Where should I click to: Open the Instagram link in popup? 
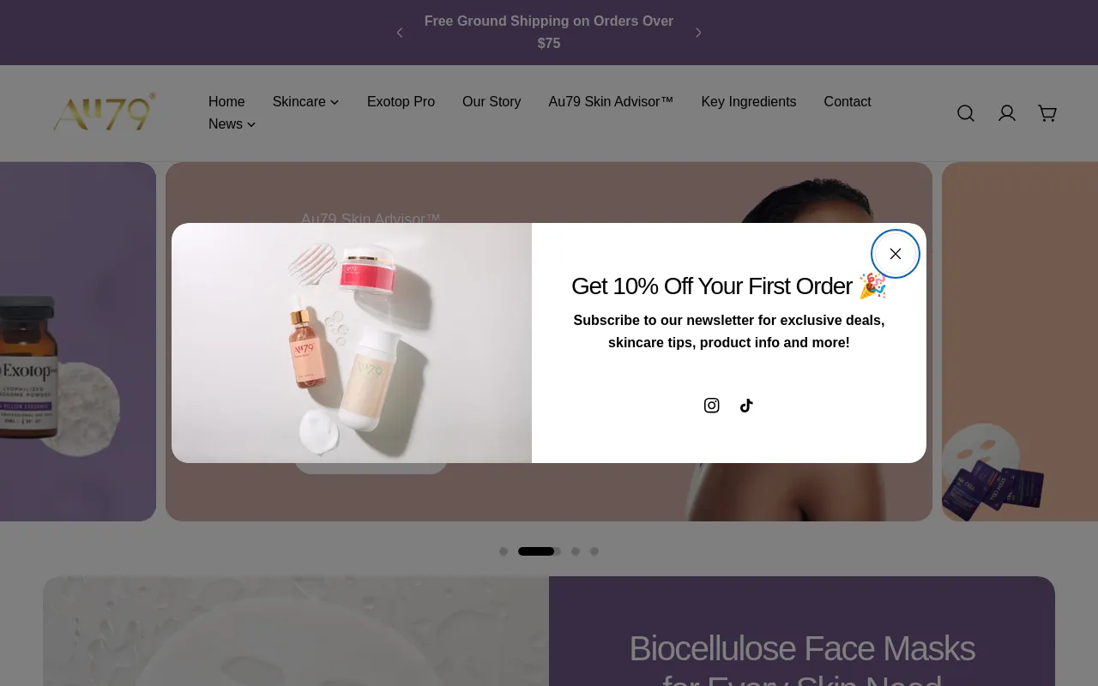[x=712, y=406]
